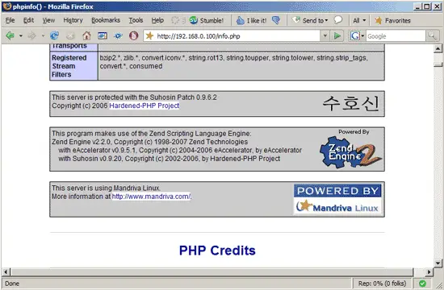The height and width of the screenshot is (290, 444).
Task: Click the search magnifier button
Action: pyautogui.click(x=432, y=36)
